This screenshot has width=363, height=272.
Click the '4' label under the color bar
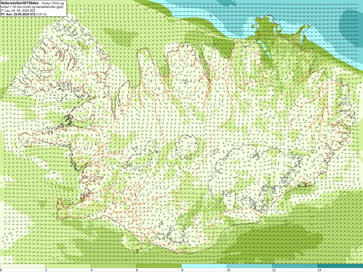pos(92,270)
